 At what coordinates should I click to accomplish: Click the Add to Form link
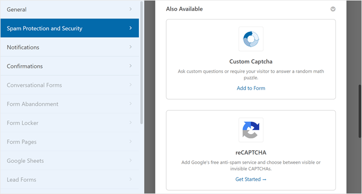(251, 89)
